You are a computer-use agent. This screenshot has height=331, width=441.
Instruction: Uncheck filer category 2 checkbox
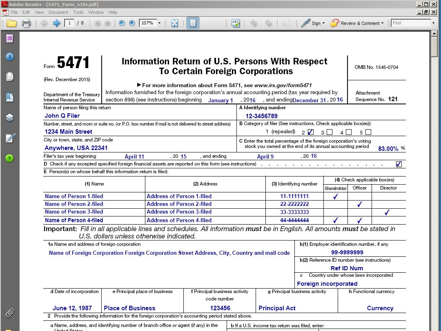pos(310,132)
